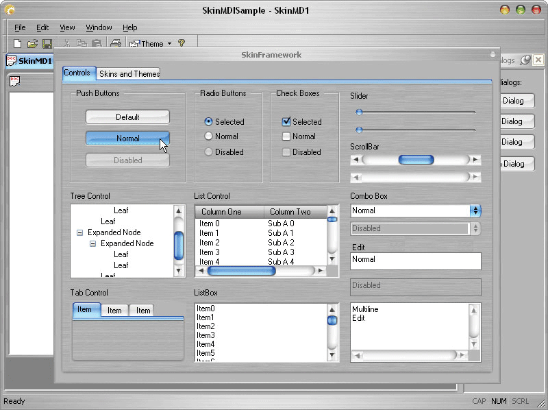Cut selection using the scissors icon
The width and height of the screenshot is (548, 410).
(68, 43)
